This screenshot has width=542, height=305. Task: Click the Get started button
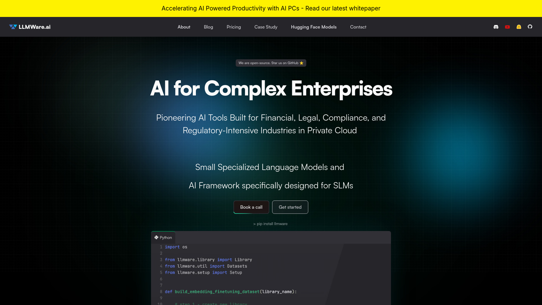[290, 207]
